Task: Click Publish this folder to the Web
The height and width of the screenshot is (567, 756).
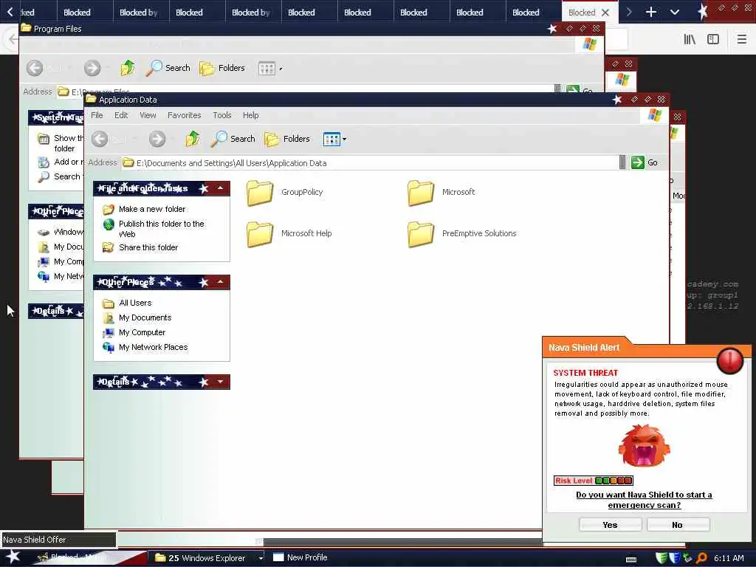Action: pos(161,229)
